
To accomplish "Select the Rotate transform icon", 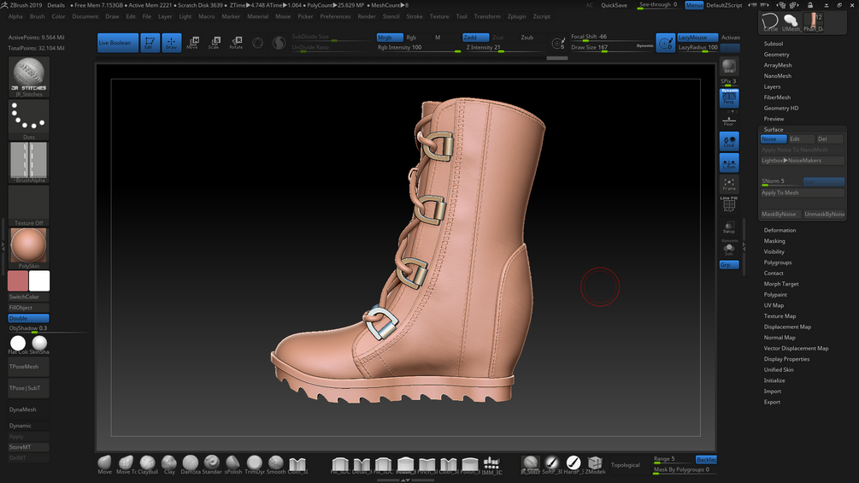I will (236, 43).
